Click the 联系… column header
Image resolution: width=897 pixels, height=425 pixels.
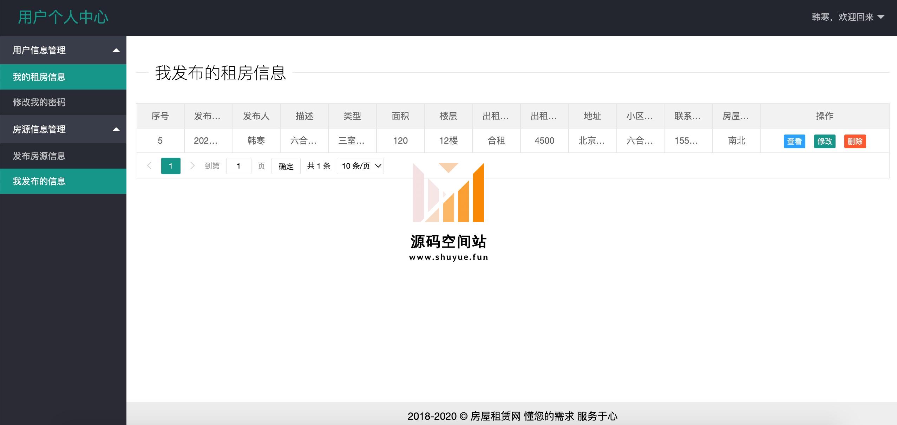coord(688,116)
